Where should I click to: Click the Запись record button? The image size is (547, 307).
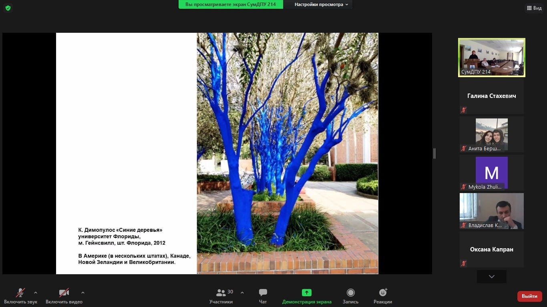(x=351, y=296)
